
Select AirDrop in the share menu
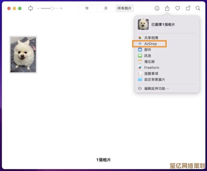(150, 44)
